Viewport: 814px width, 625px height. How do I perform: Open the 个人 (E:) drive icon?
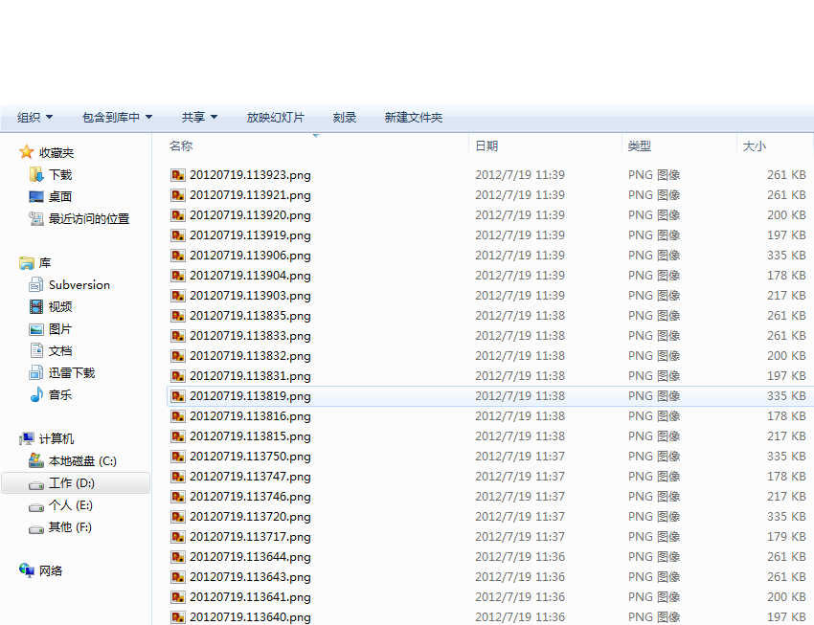tap(36, 507)
